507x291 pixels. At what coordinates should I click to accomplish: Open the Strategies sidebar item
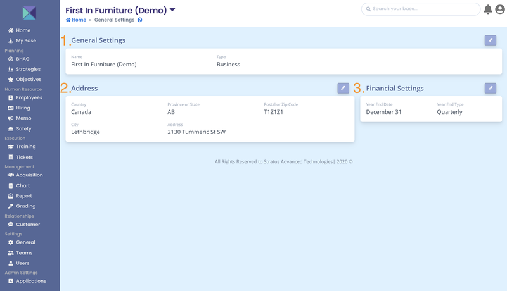pos(28,69)
